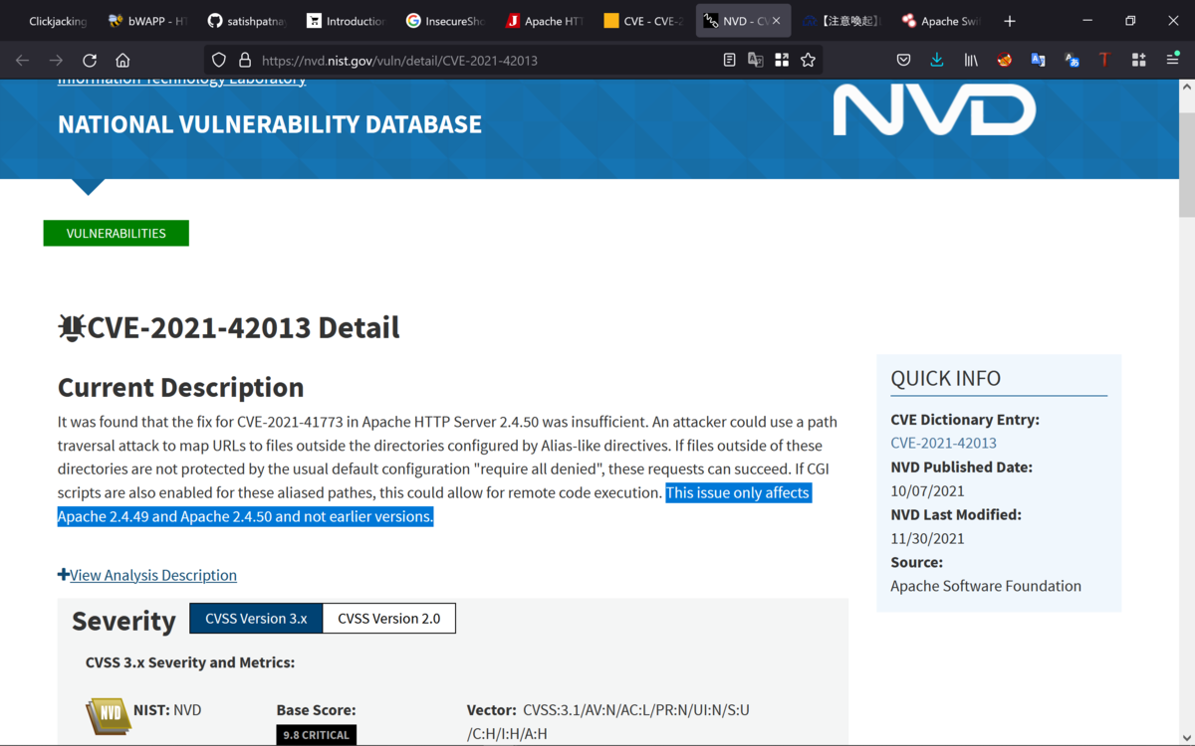Screen dimensions: 1195x746
Task: Go back to the previous page
Action: [22, 61]
